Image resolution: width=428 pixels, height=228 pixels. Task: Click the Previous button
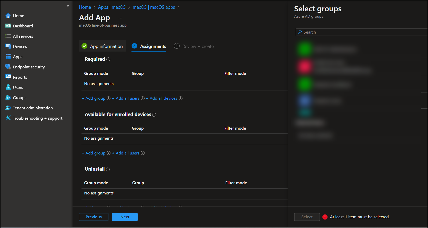[94, 217]
